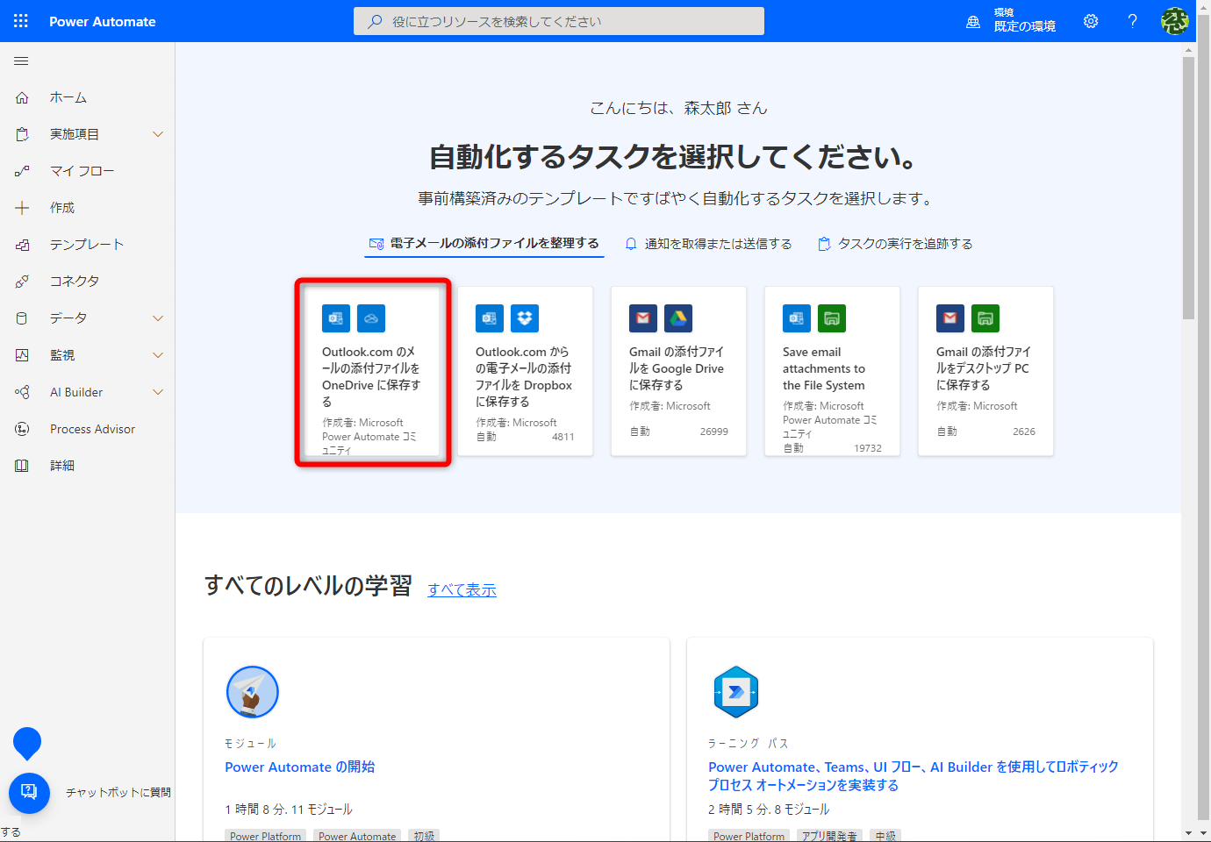Click inside the resource search field
Screen dimensions: 1211x842
(559, 21)
